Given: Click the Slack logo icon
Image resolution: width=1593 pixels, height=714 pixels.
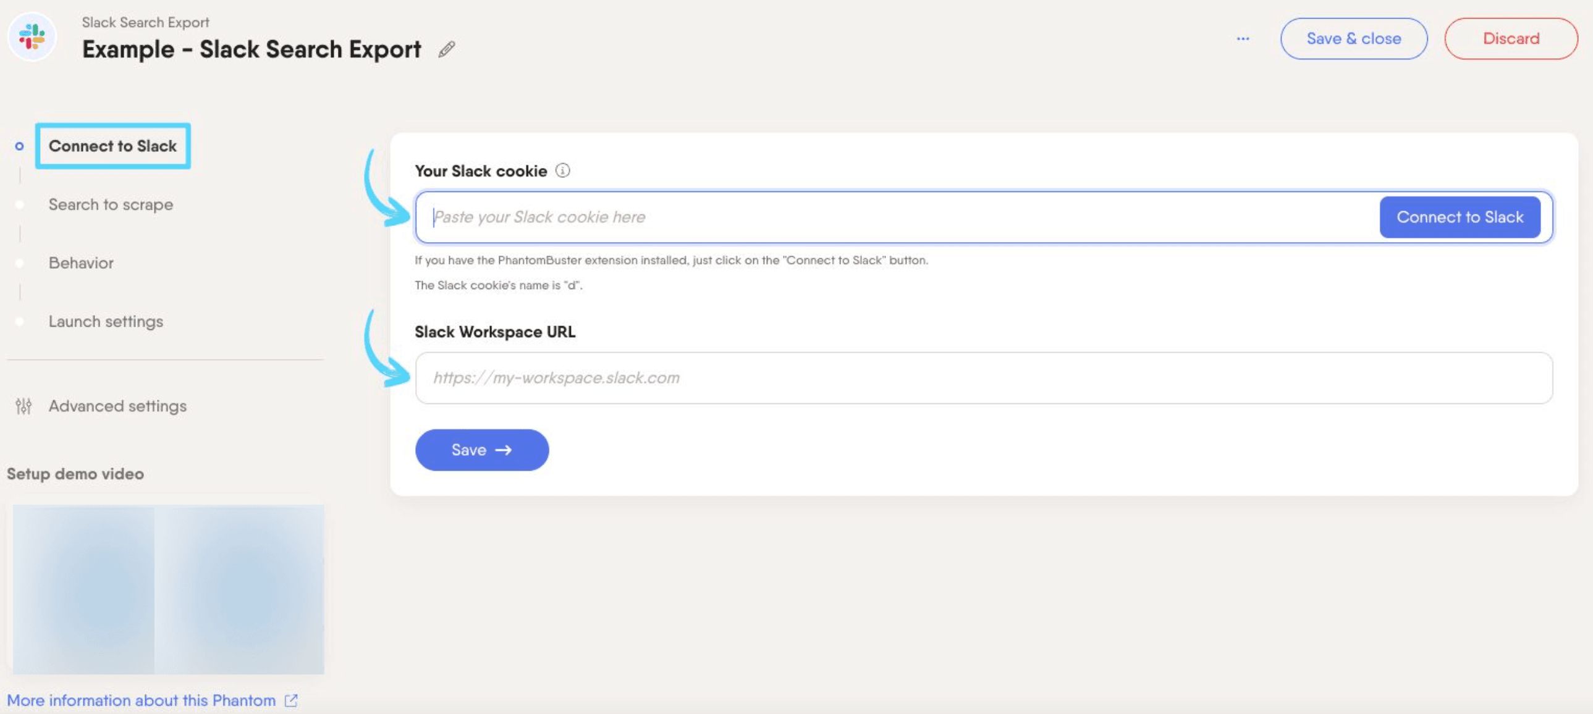Looking at the screenshot, I should click(32, 36).
